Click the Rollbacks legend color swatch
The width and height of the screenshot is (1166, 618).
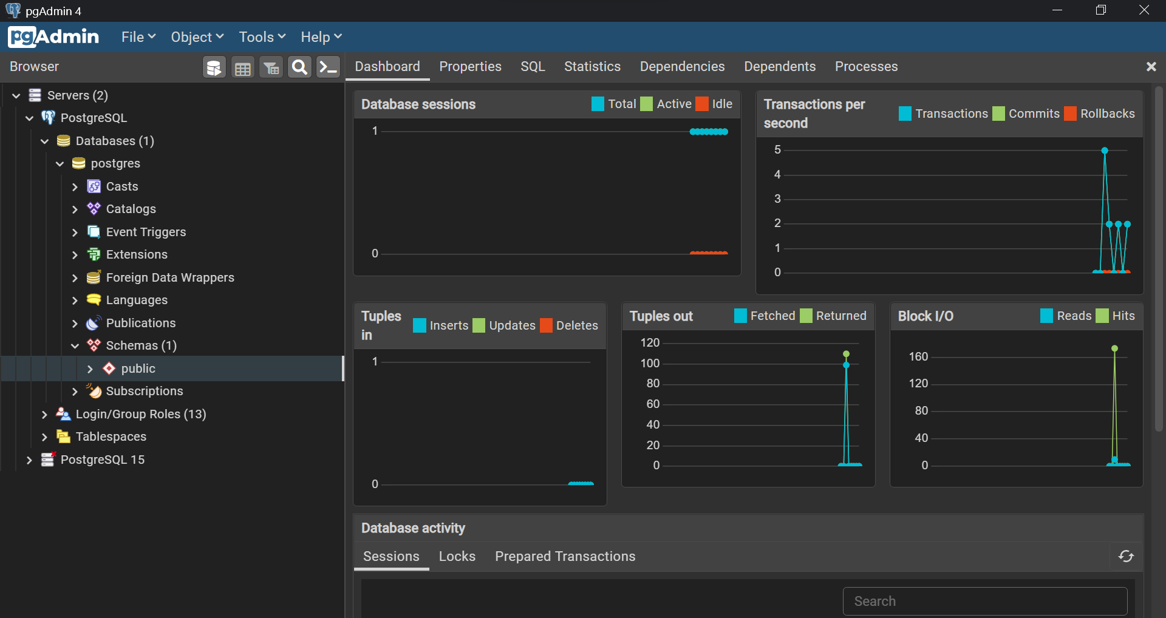[1071, 114]
